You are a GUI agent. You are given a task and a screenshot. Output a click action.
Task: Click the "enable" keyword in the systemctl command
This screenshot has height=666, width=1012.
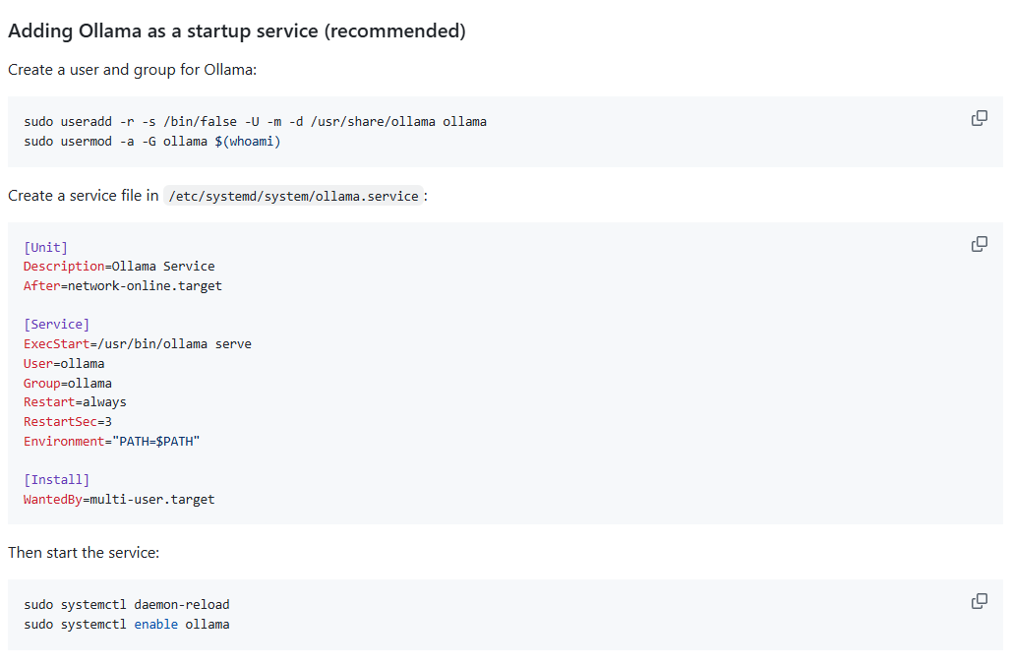coord(156,624)
